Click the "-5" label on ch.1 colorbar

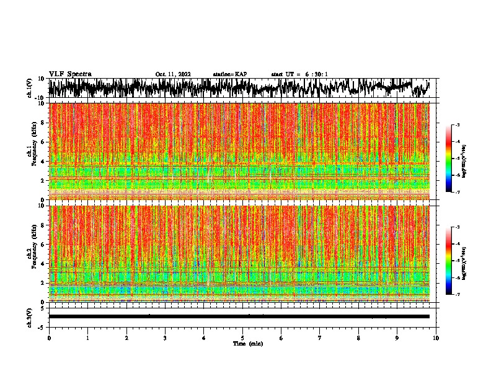(x=457, y=159)
